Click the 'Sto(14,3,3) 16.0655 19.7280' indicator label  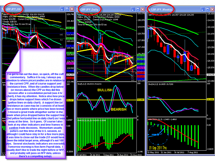coord(161,84)
